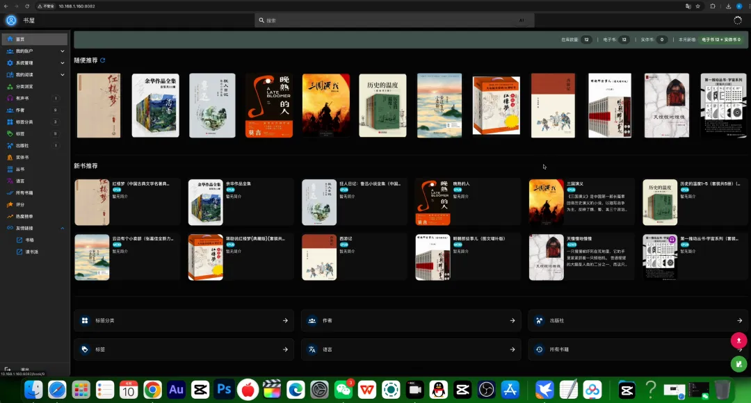Open the 标签 bottom shortcut card
The width and height of the screenshot is (751, 403).
[184, 349]
